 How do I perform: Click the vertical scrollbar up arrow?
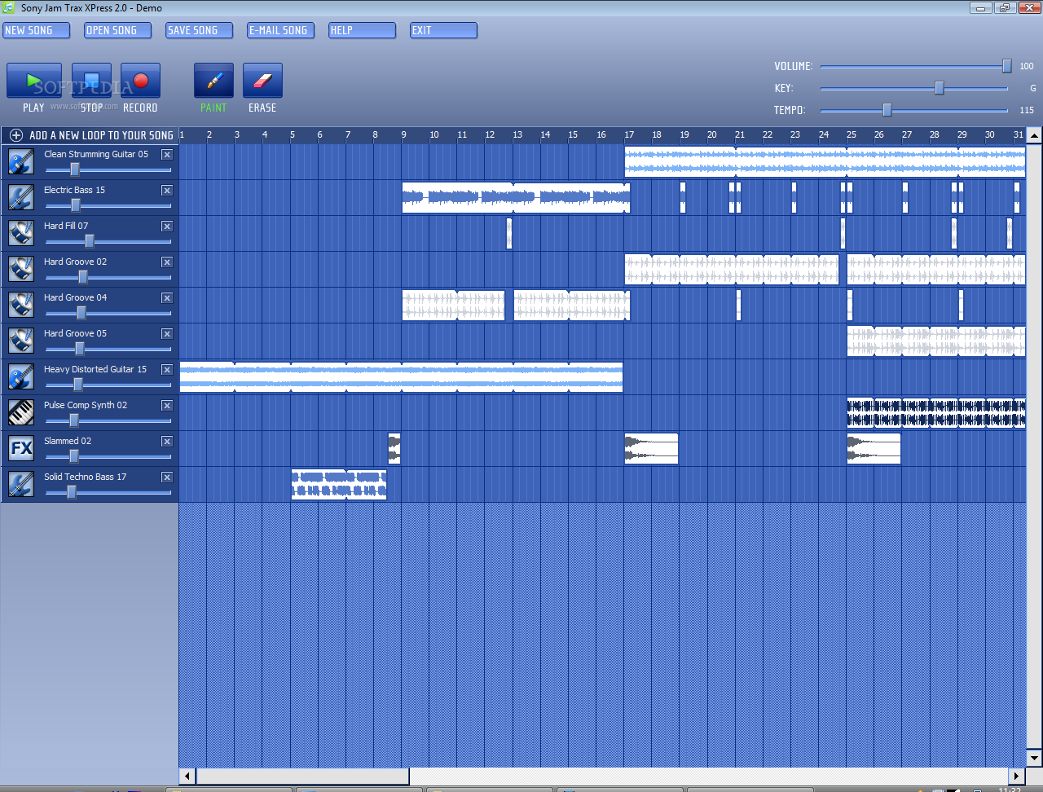(1034, 136)
